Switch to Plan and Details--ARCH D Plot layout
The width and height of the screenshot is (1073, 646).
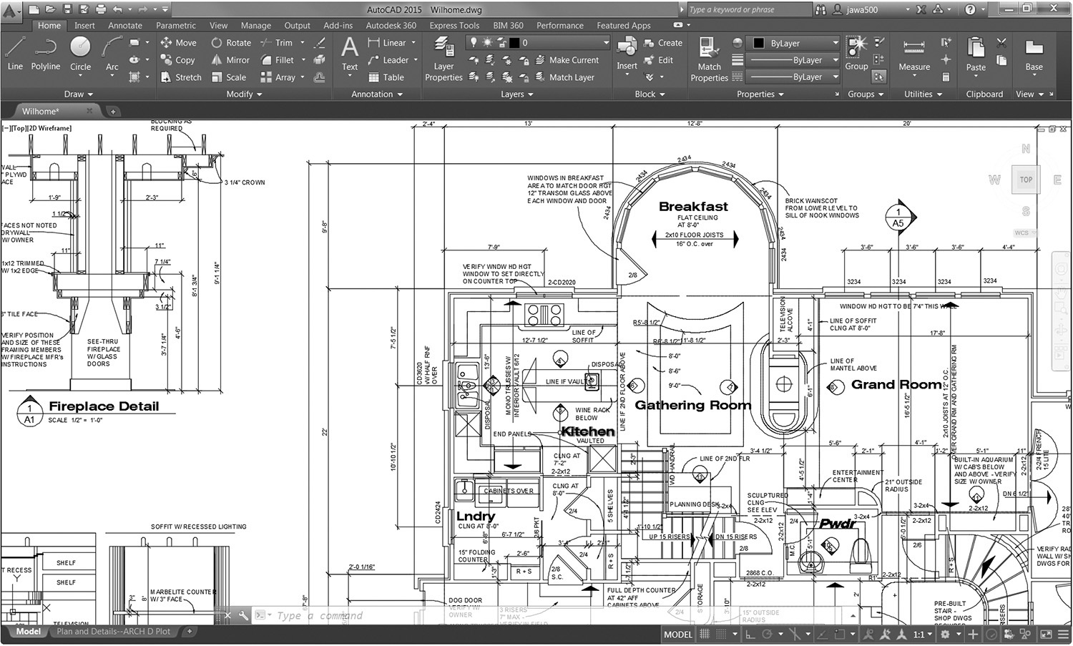tap(114, 632)
